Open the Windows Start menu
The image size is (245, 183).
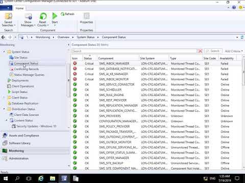pyautogui.click(x=6, y=178)
